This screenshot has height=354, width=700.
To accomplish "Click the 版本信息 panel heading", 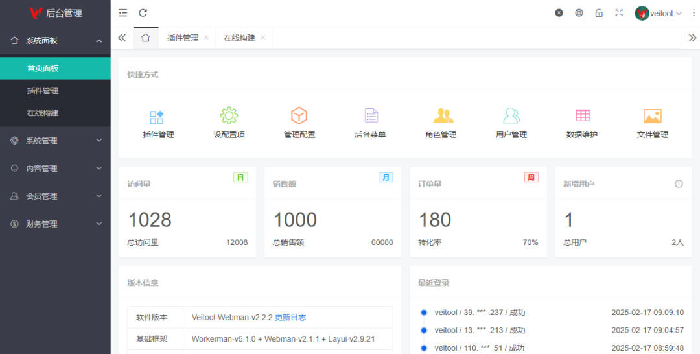I will 143,283.
